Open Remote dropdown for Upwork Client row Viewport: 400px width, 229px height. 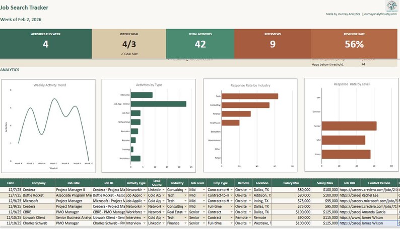(x=250, y=218)
